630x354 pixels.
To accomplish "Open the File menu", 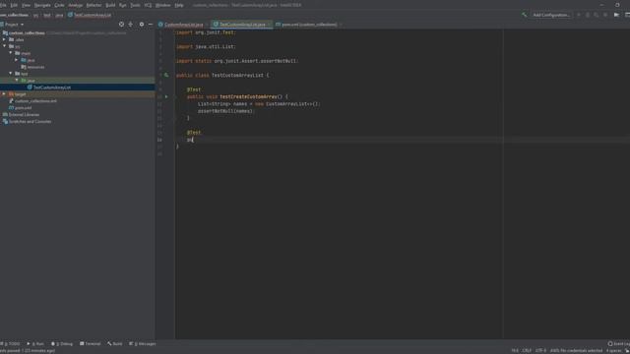I will coord(3,5).
